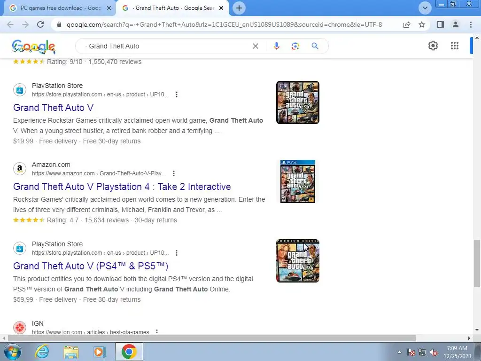
Task: Open Windows Explorer from the taskbar
Action: pos(71,352)
